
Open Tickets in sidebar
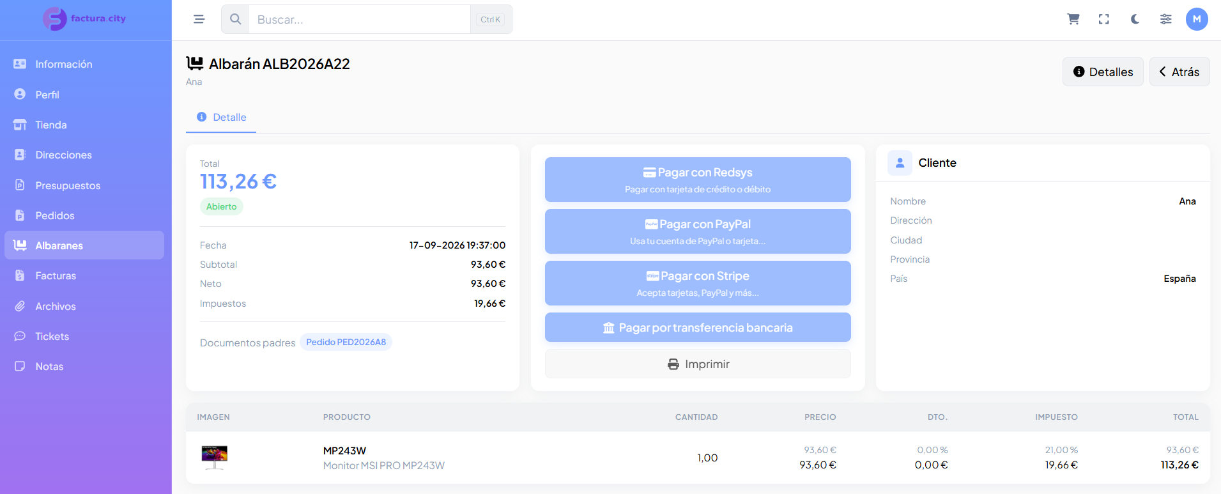tap(84, 336)
